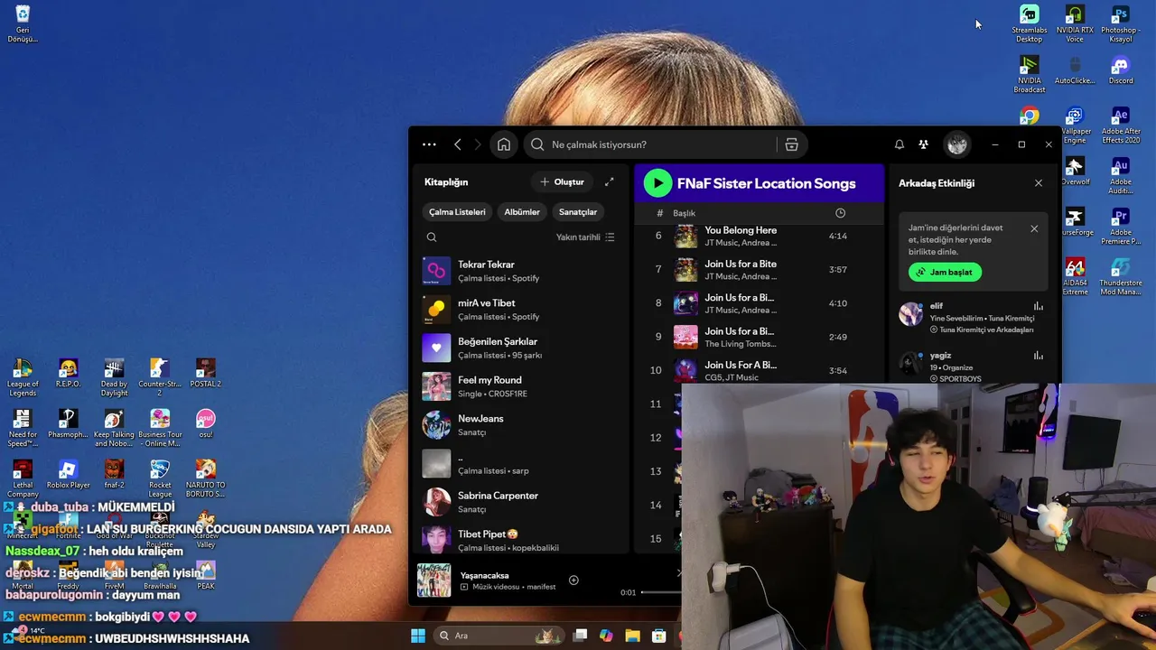Open Adobe Audition desktop shortcut
This screenshot has width=1156, height=650.
pyautogui.click(x=1121, y=176)
